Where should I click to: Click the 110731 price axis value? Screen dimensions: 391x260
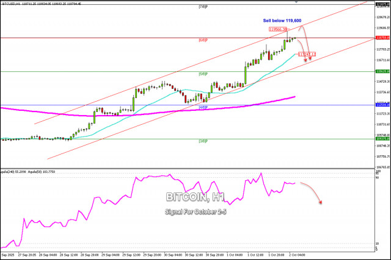pyautogui.click(x=383, y=124)
